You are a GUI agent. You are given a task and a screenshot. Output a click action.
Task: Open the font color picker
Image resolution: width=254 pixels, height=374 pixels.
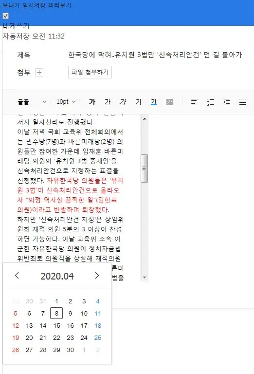point(154,102)
